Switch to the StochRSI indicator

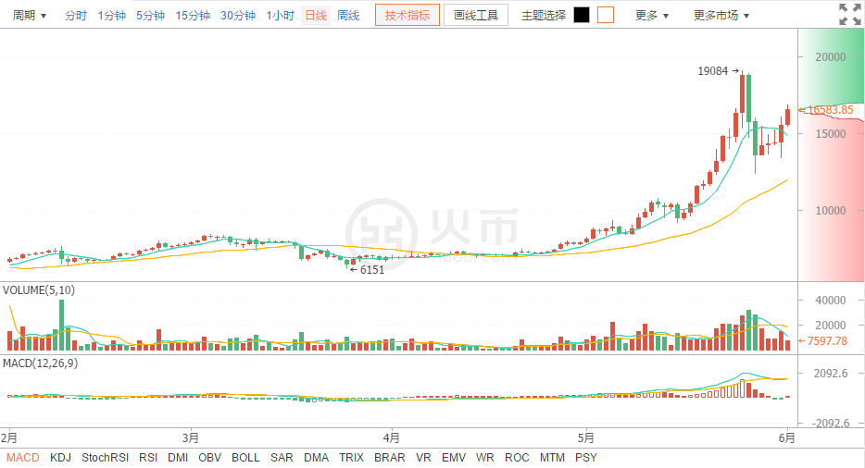tap(105, 457)
